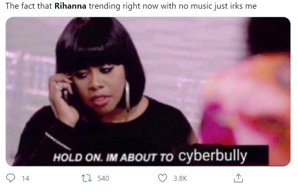Click the reply speech bubble icon
Image resolution: width=298 pixels, height=192 pixels.
(x=11, y=178)
